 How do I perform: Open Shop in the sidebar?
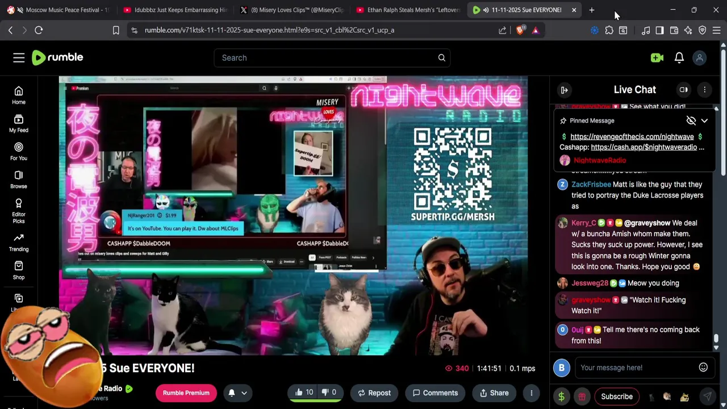(19, 270)
